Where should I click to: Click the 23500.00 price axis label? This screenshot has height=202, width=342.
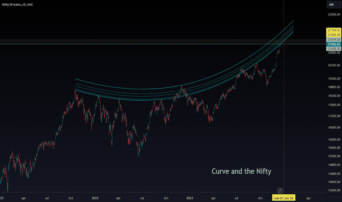[x=334, y=15]
